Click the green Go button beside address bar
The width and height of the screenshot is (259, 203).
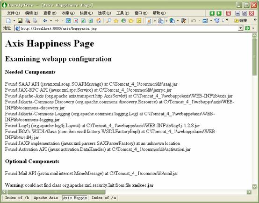click(247, 28)
